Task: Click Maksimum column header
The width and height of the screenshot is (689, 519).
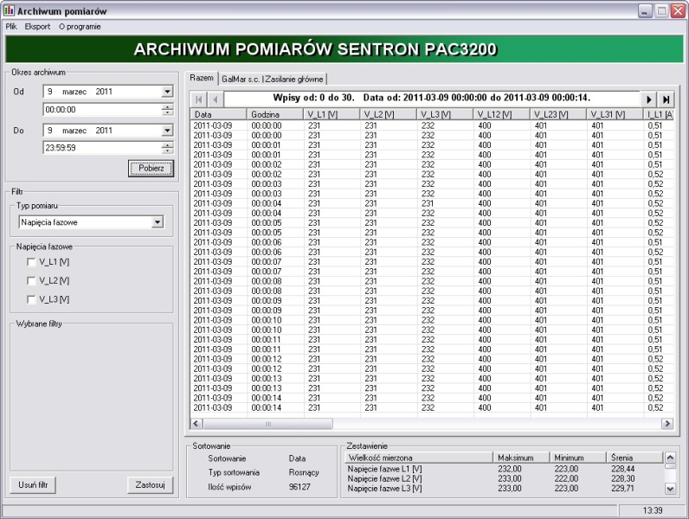Action: [521, 458]
